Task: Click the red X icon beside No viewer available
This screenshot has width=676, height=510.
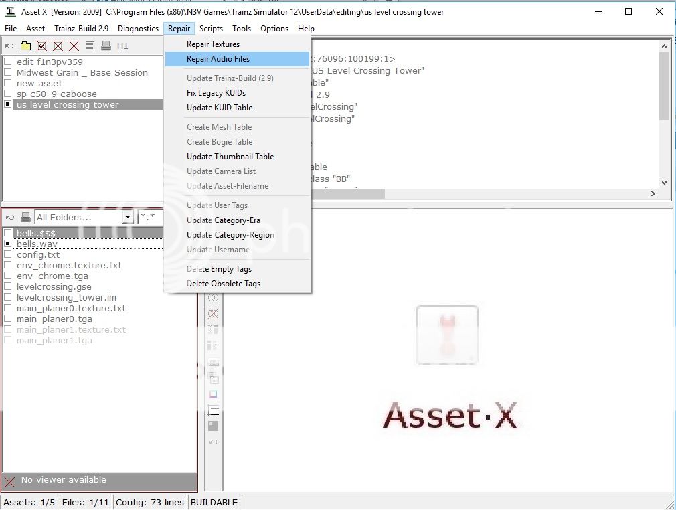Action: click(x=9, y=481)
